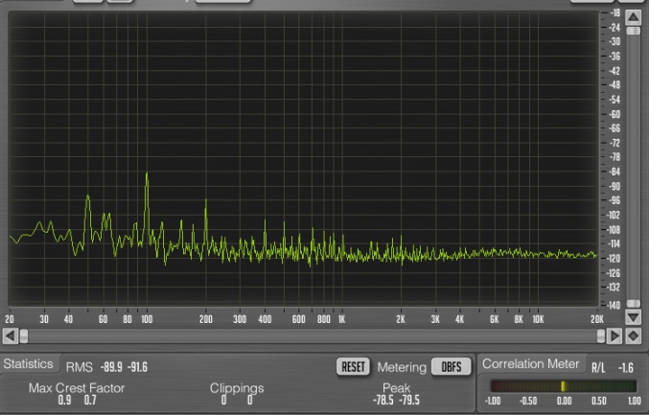This screenshot has height=415, width=649.
Task: Open the DBFS metering mode selector
Action: (x=450, y=367)
